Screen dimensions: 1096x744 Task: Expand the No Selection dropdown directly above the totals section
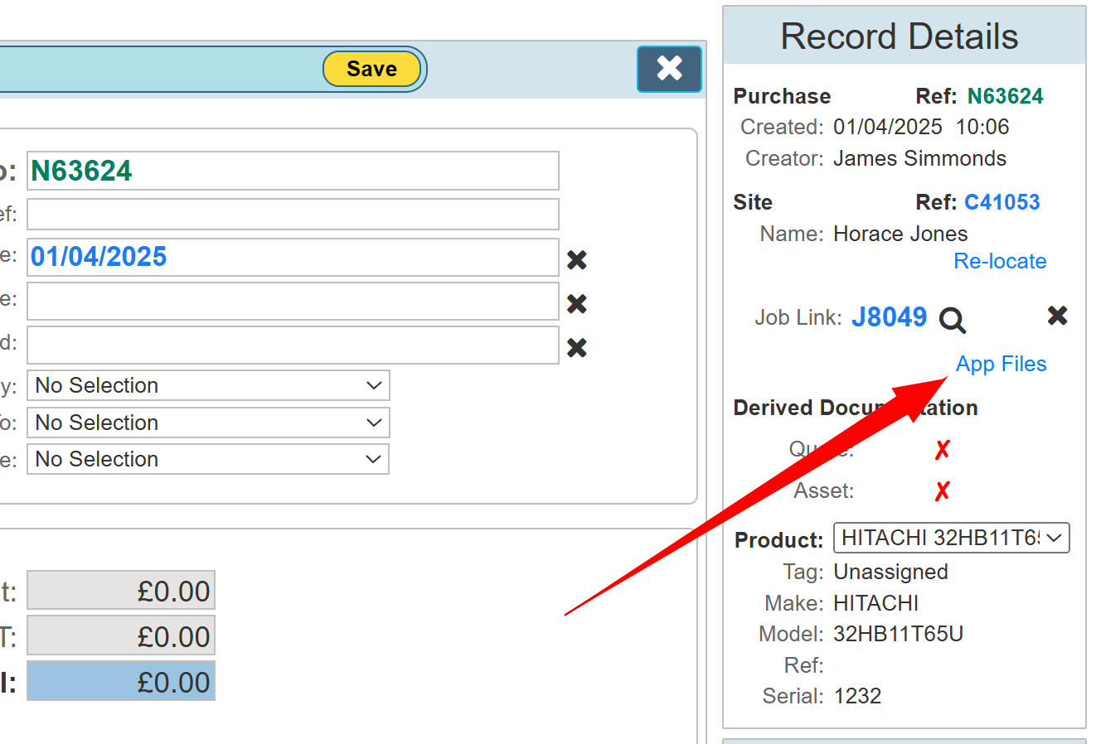pyautogui.click(x=208, y=459)
